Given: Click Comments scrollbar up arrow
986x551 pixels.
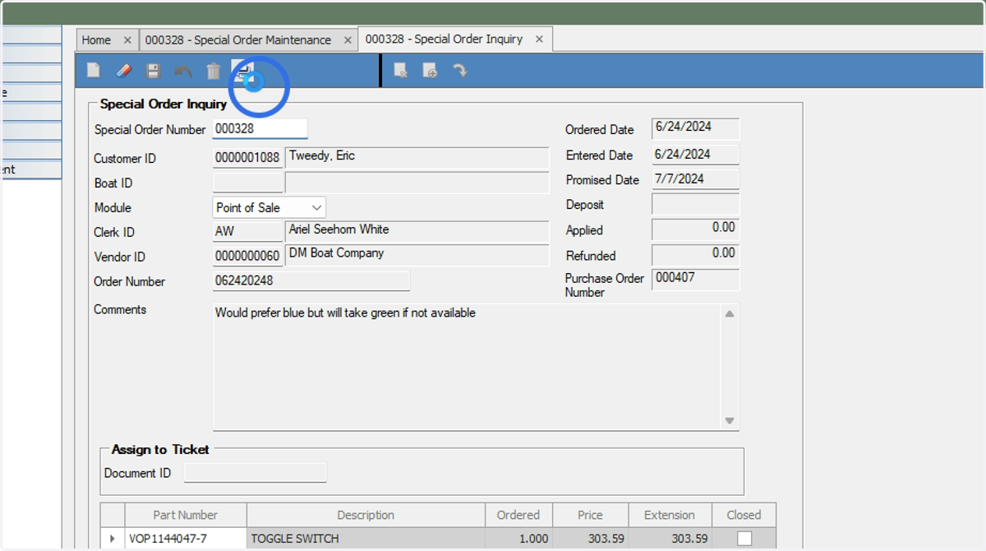Looking at the screenshot, I should [729, 313].
